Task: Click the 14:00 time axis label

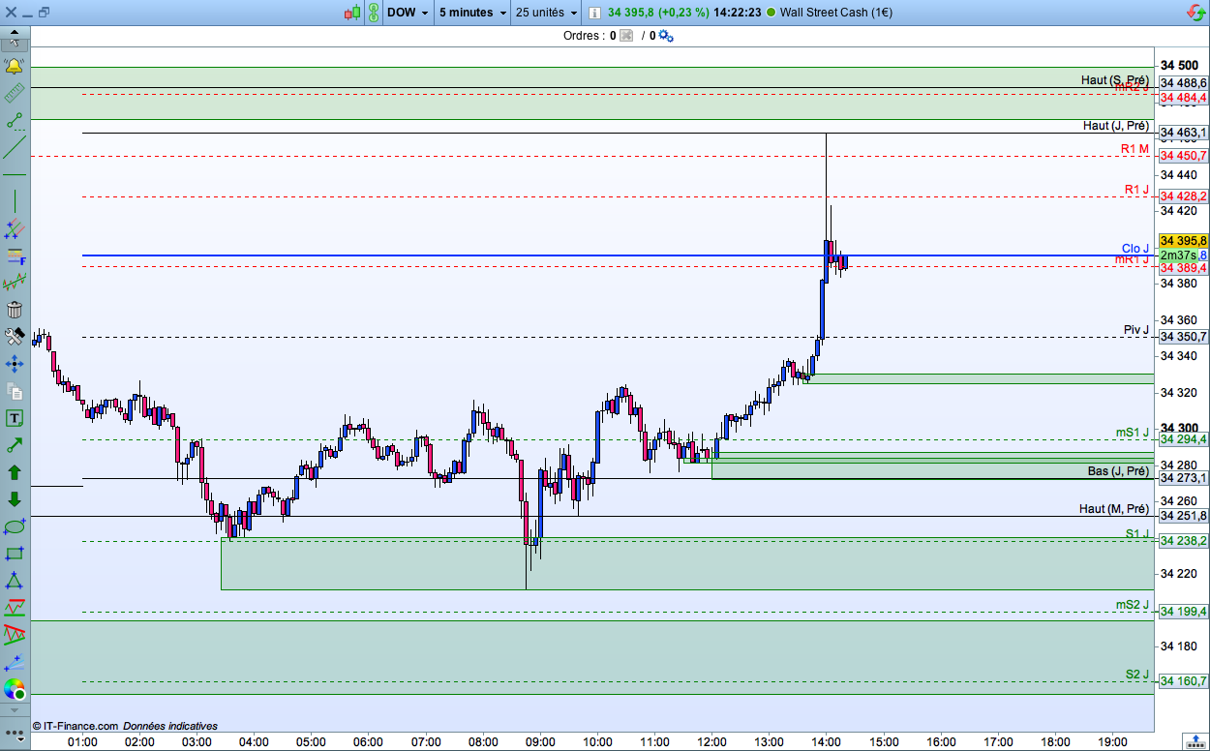Action: [x=826, y=742]
